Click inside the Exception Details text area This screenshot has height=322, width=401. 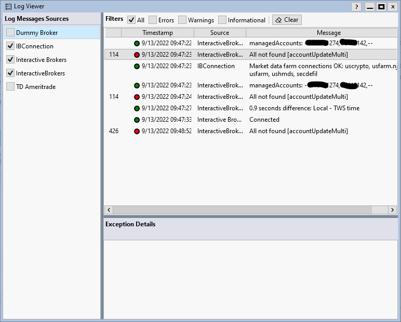pos(250,279)
